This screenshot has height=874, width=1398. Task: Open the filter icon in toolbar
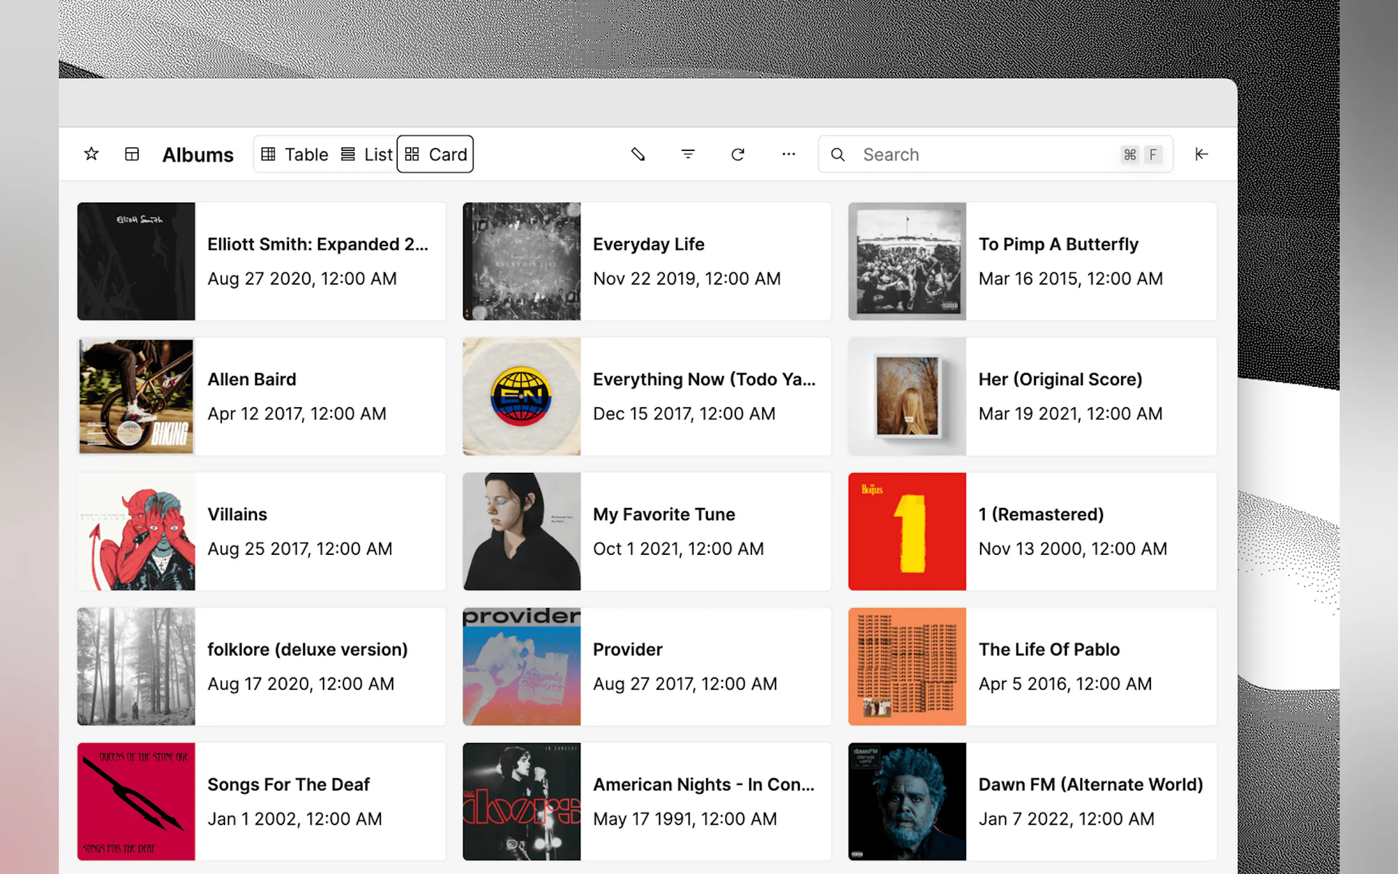coord(688,154)
